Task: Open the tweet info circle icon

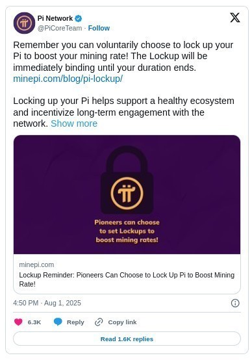Action: point(235,303)
